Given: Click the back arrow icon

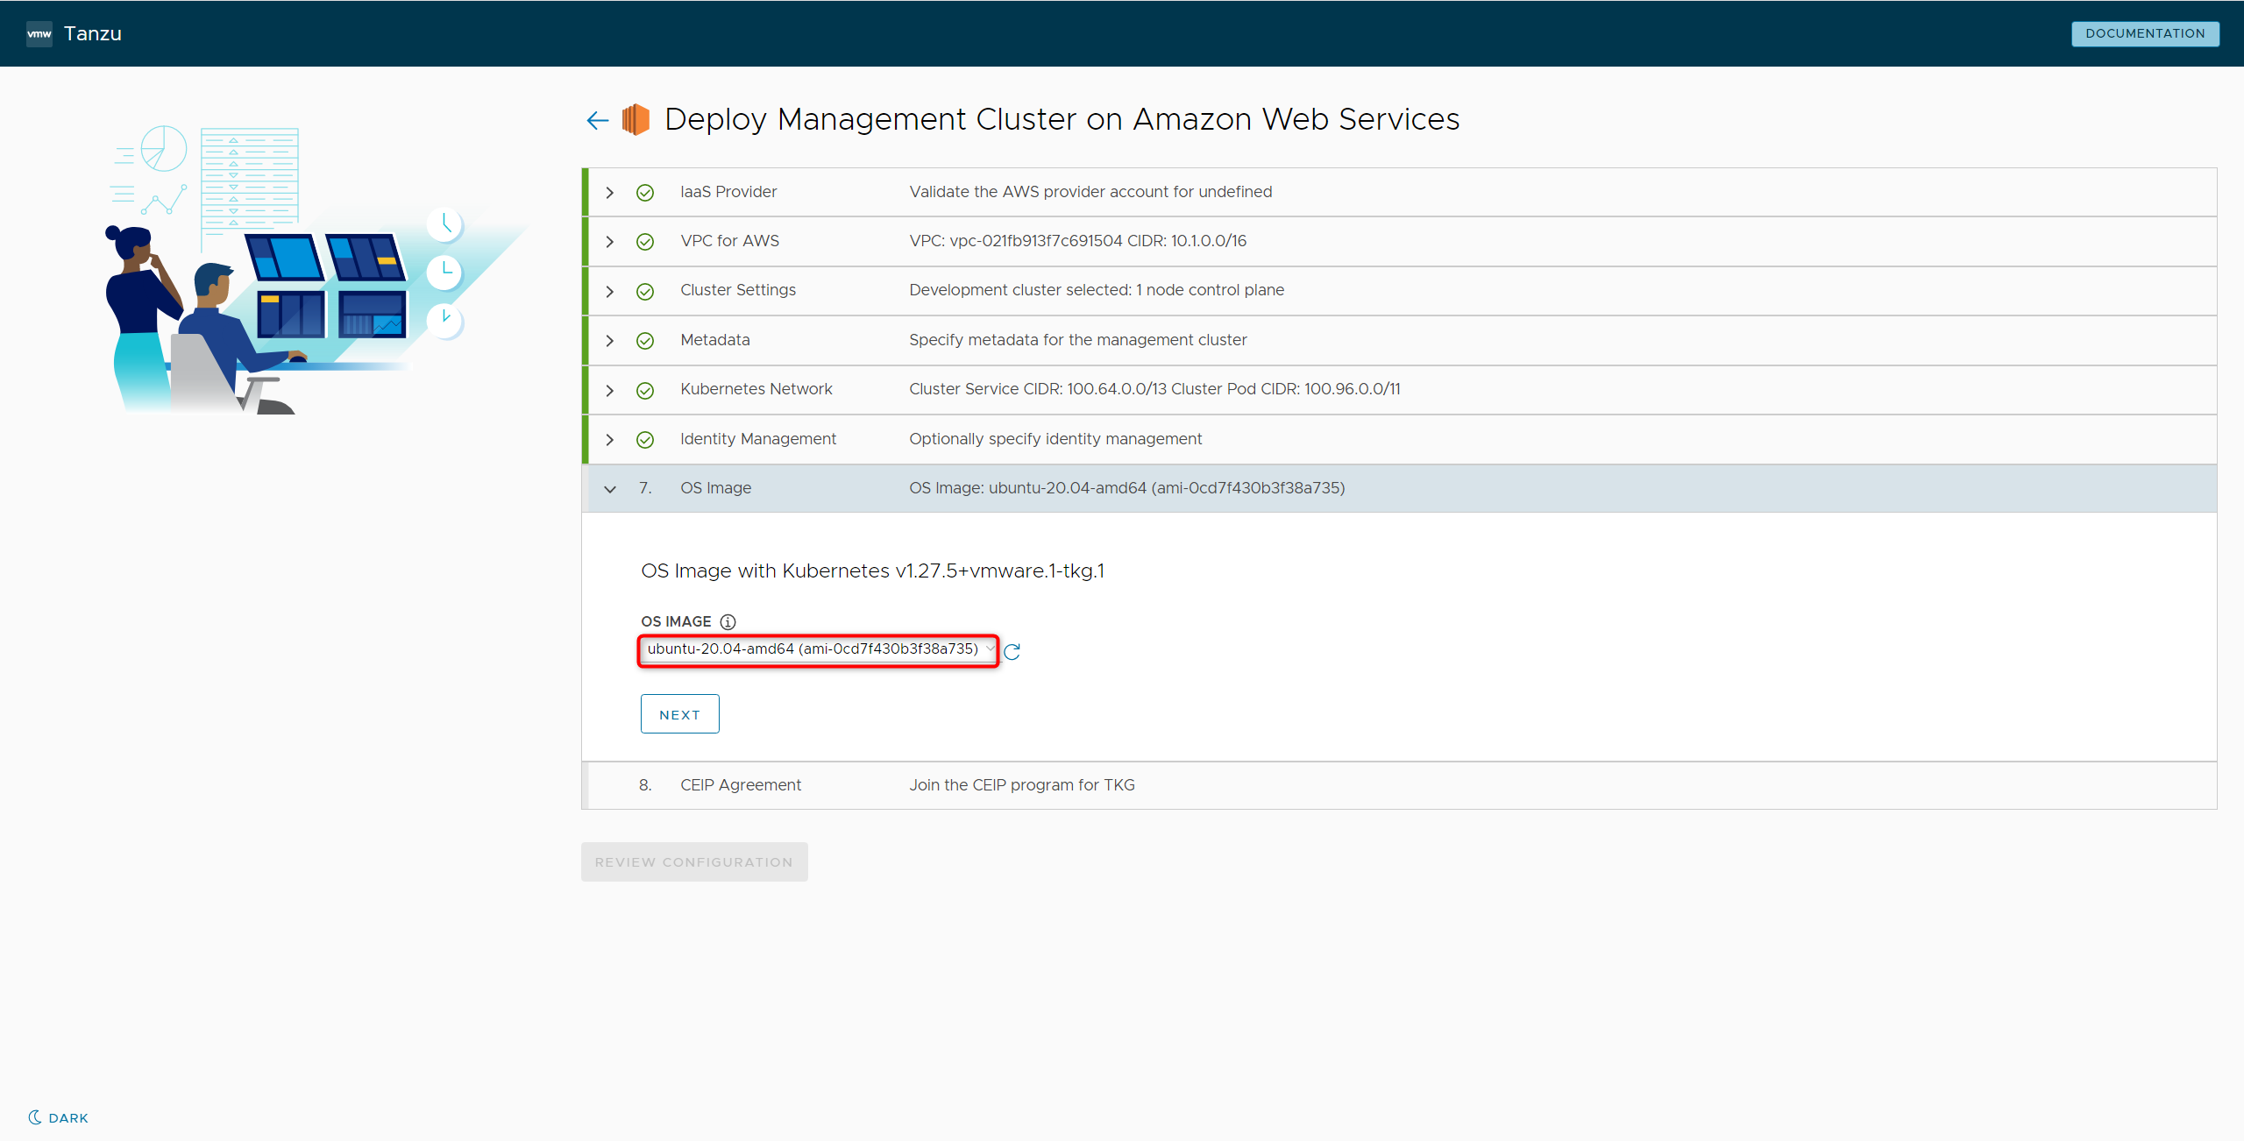Looking at the screenshot, I should tap(597, 120).
